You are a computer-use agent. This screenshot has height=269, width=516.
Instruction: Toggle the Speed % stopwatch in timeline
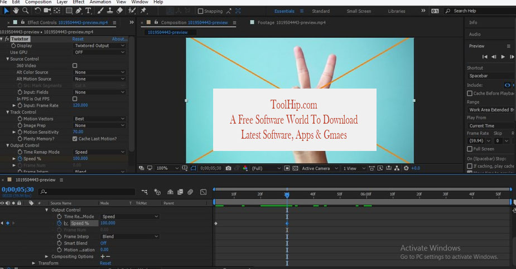point(59,223)
